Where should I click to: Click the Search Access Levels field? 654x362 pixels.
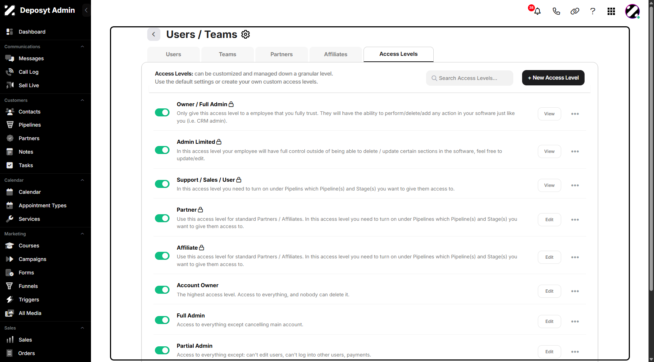469,78
